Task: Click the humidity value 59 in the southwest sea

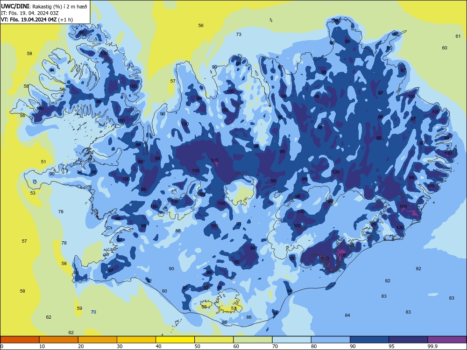Action: 79,308
